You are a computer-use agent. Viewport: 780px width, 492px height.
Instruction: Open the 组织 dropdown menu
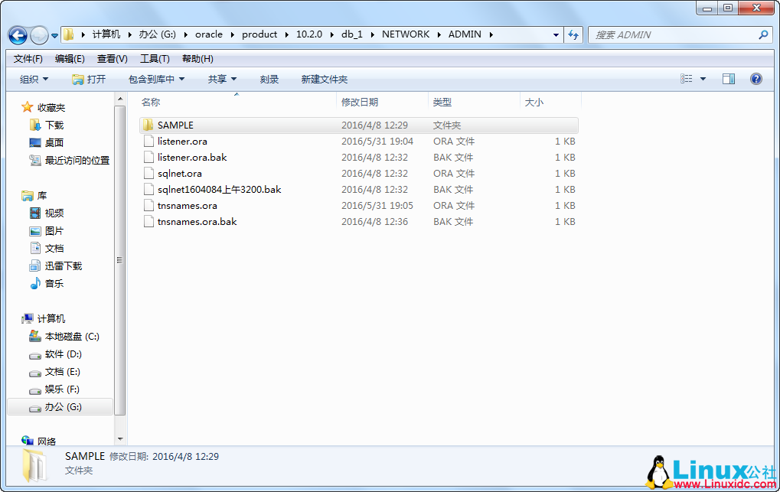34,80
